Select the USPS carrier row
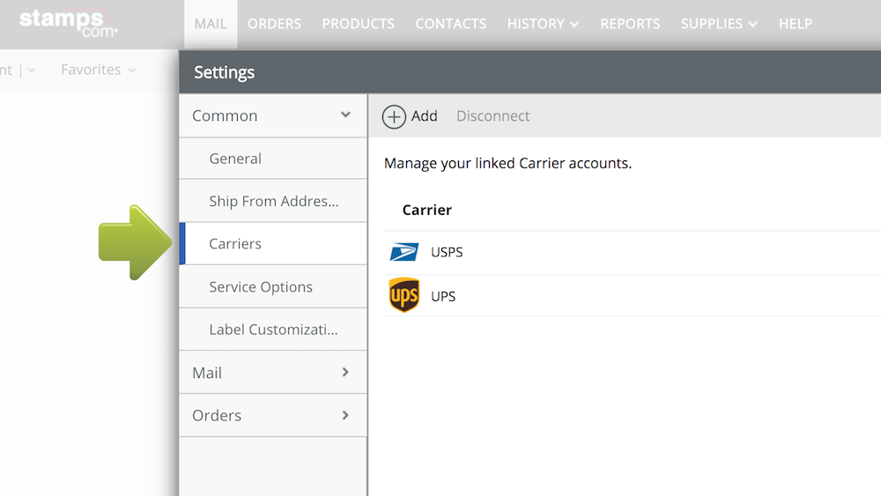Screen dimensions: 881x496 pos(617,253)
